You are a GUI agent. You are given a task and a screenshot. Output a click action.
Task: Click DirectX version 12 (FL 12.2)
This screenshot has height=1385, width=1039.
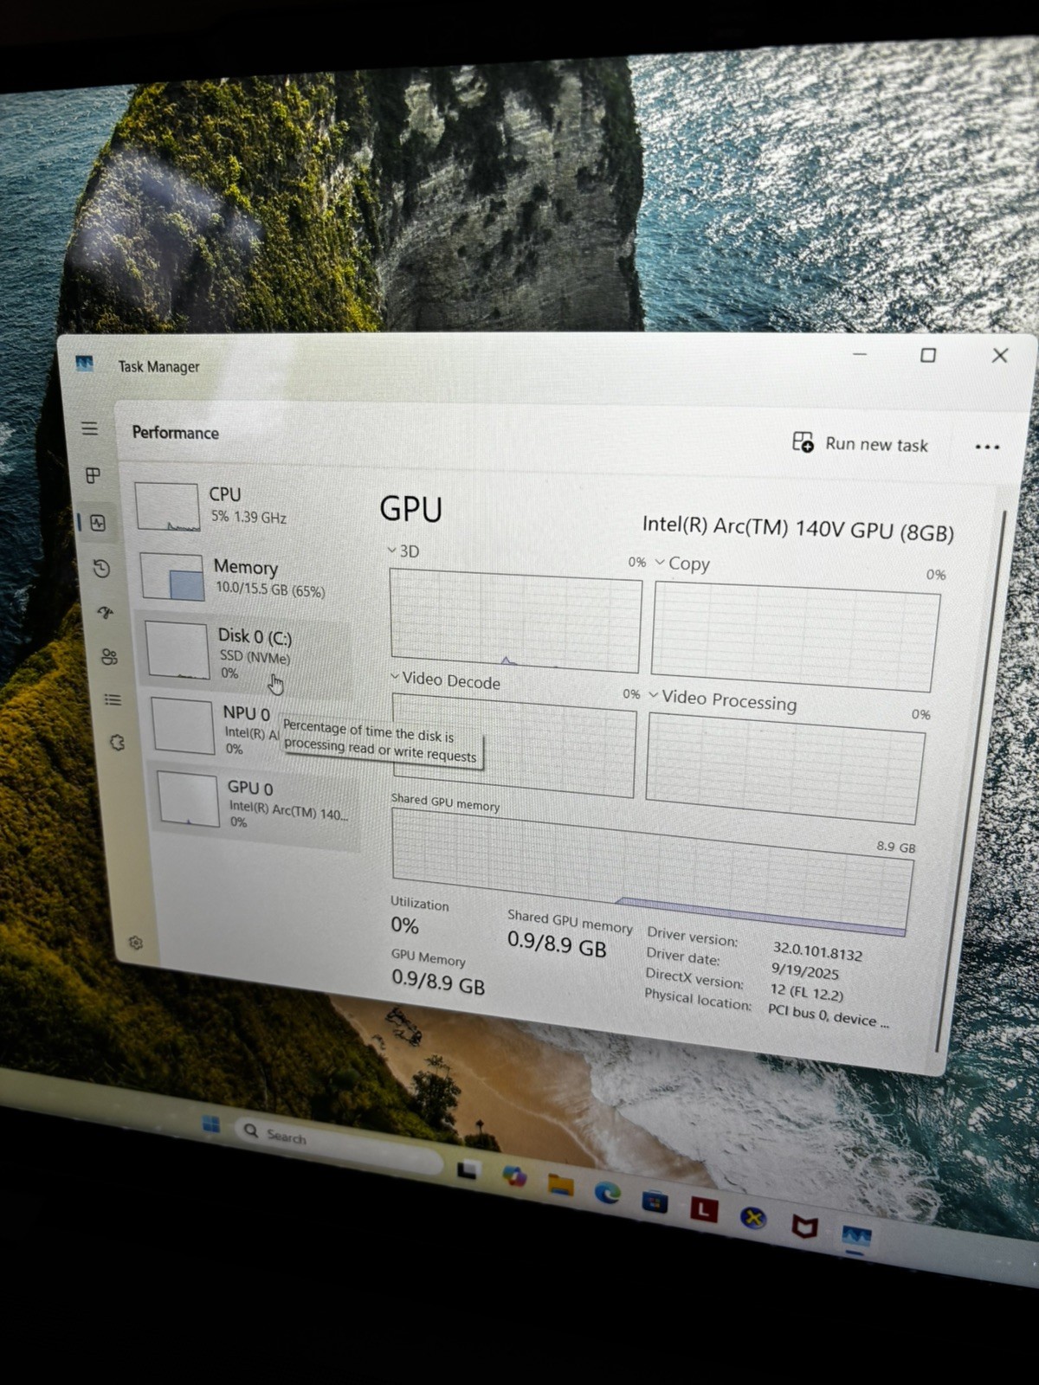(x=806, y=991)
